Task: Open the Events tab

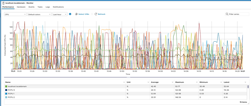Action: (x=31, y=7)
